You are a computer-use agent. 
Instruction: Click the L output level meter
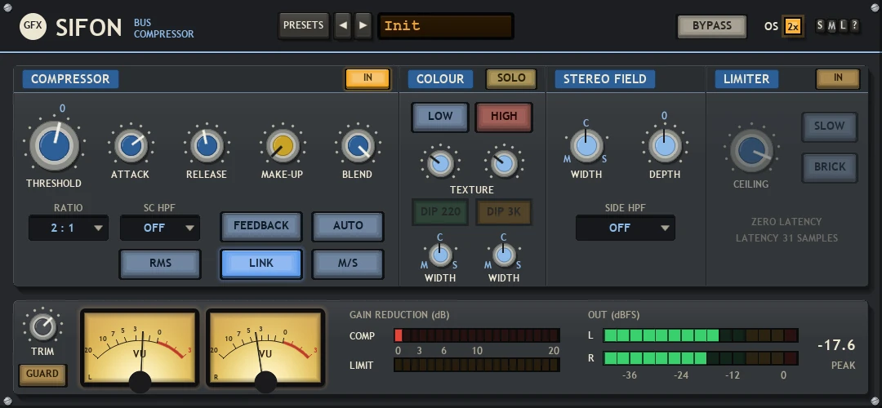(701, 335)
